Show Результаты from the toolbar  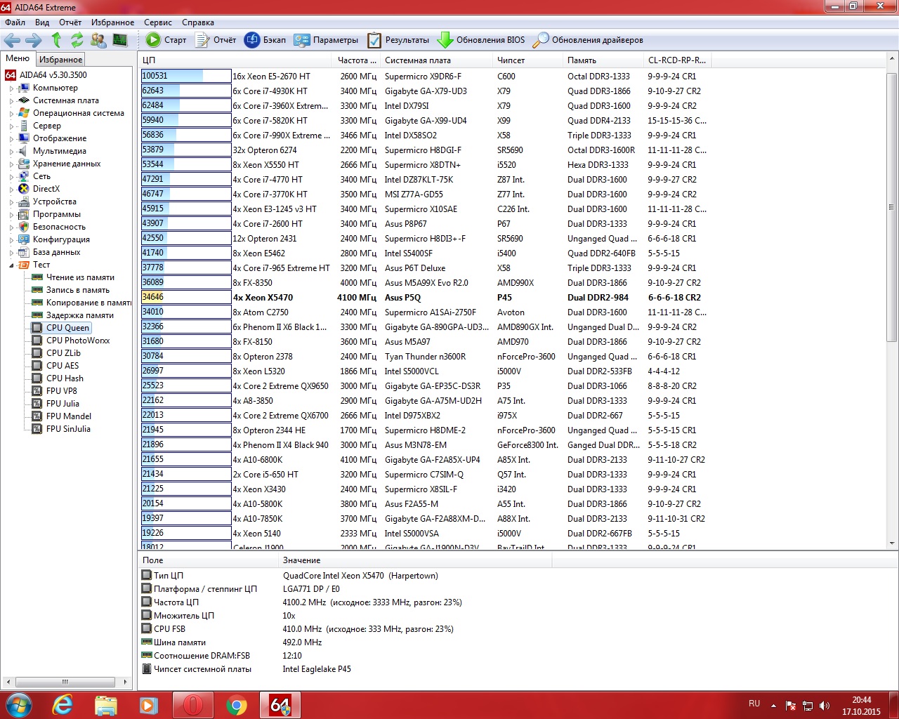tap(398, 40)
